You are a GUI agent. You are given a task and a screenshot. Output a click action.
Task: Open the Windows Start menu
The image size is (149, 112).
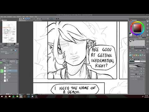tap(2, 96)
